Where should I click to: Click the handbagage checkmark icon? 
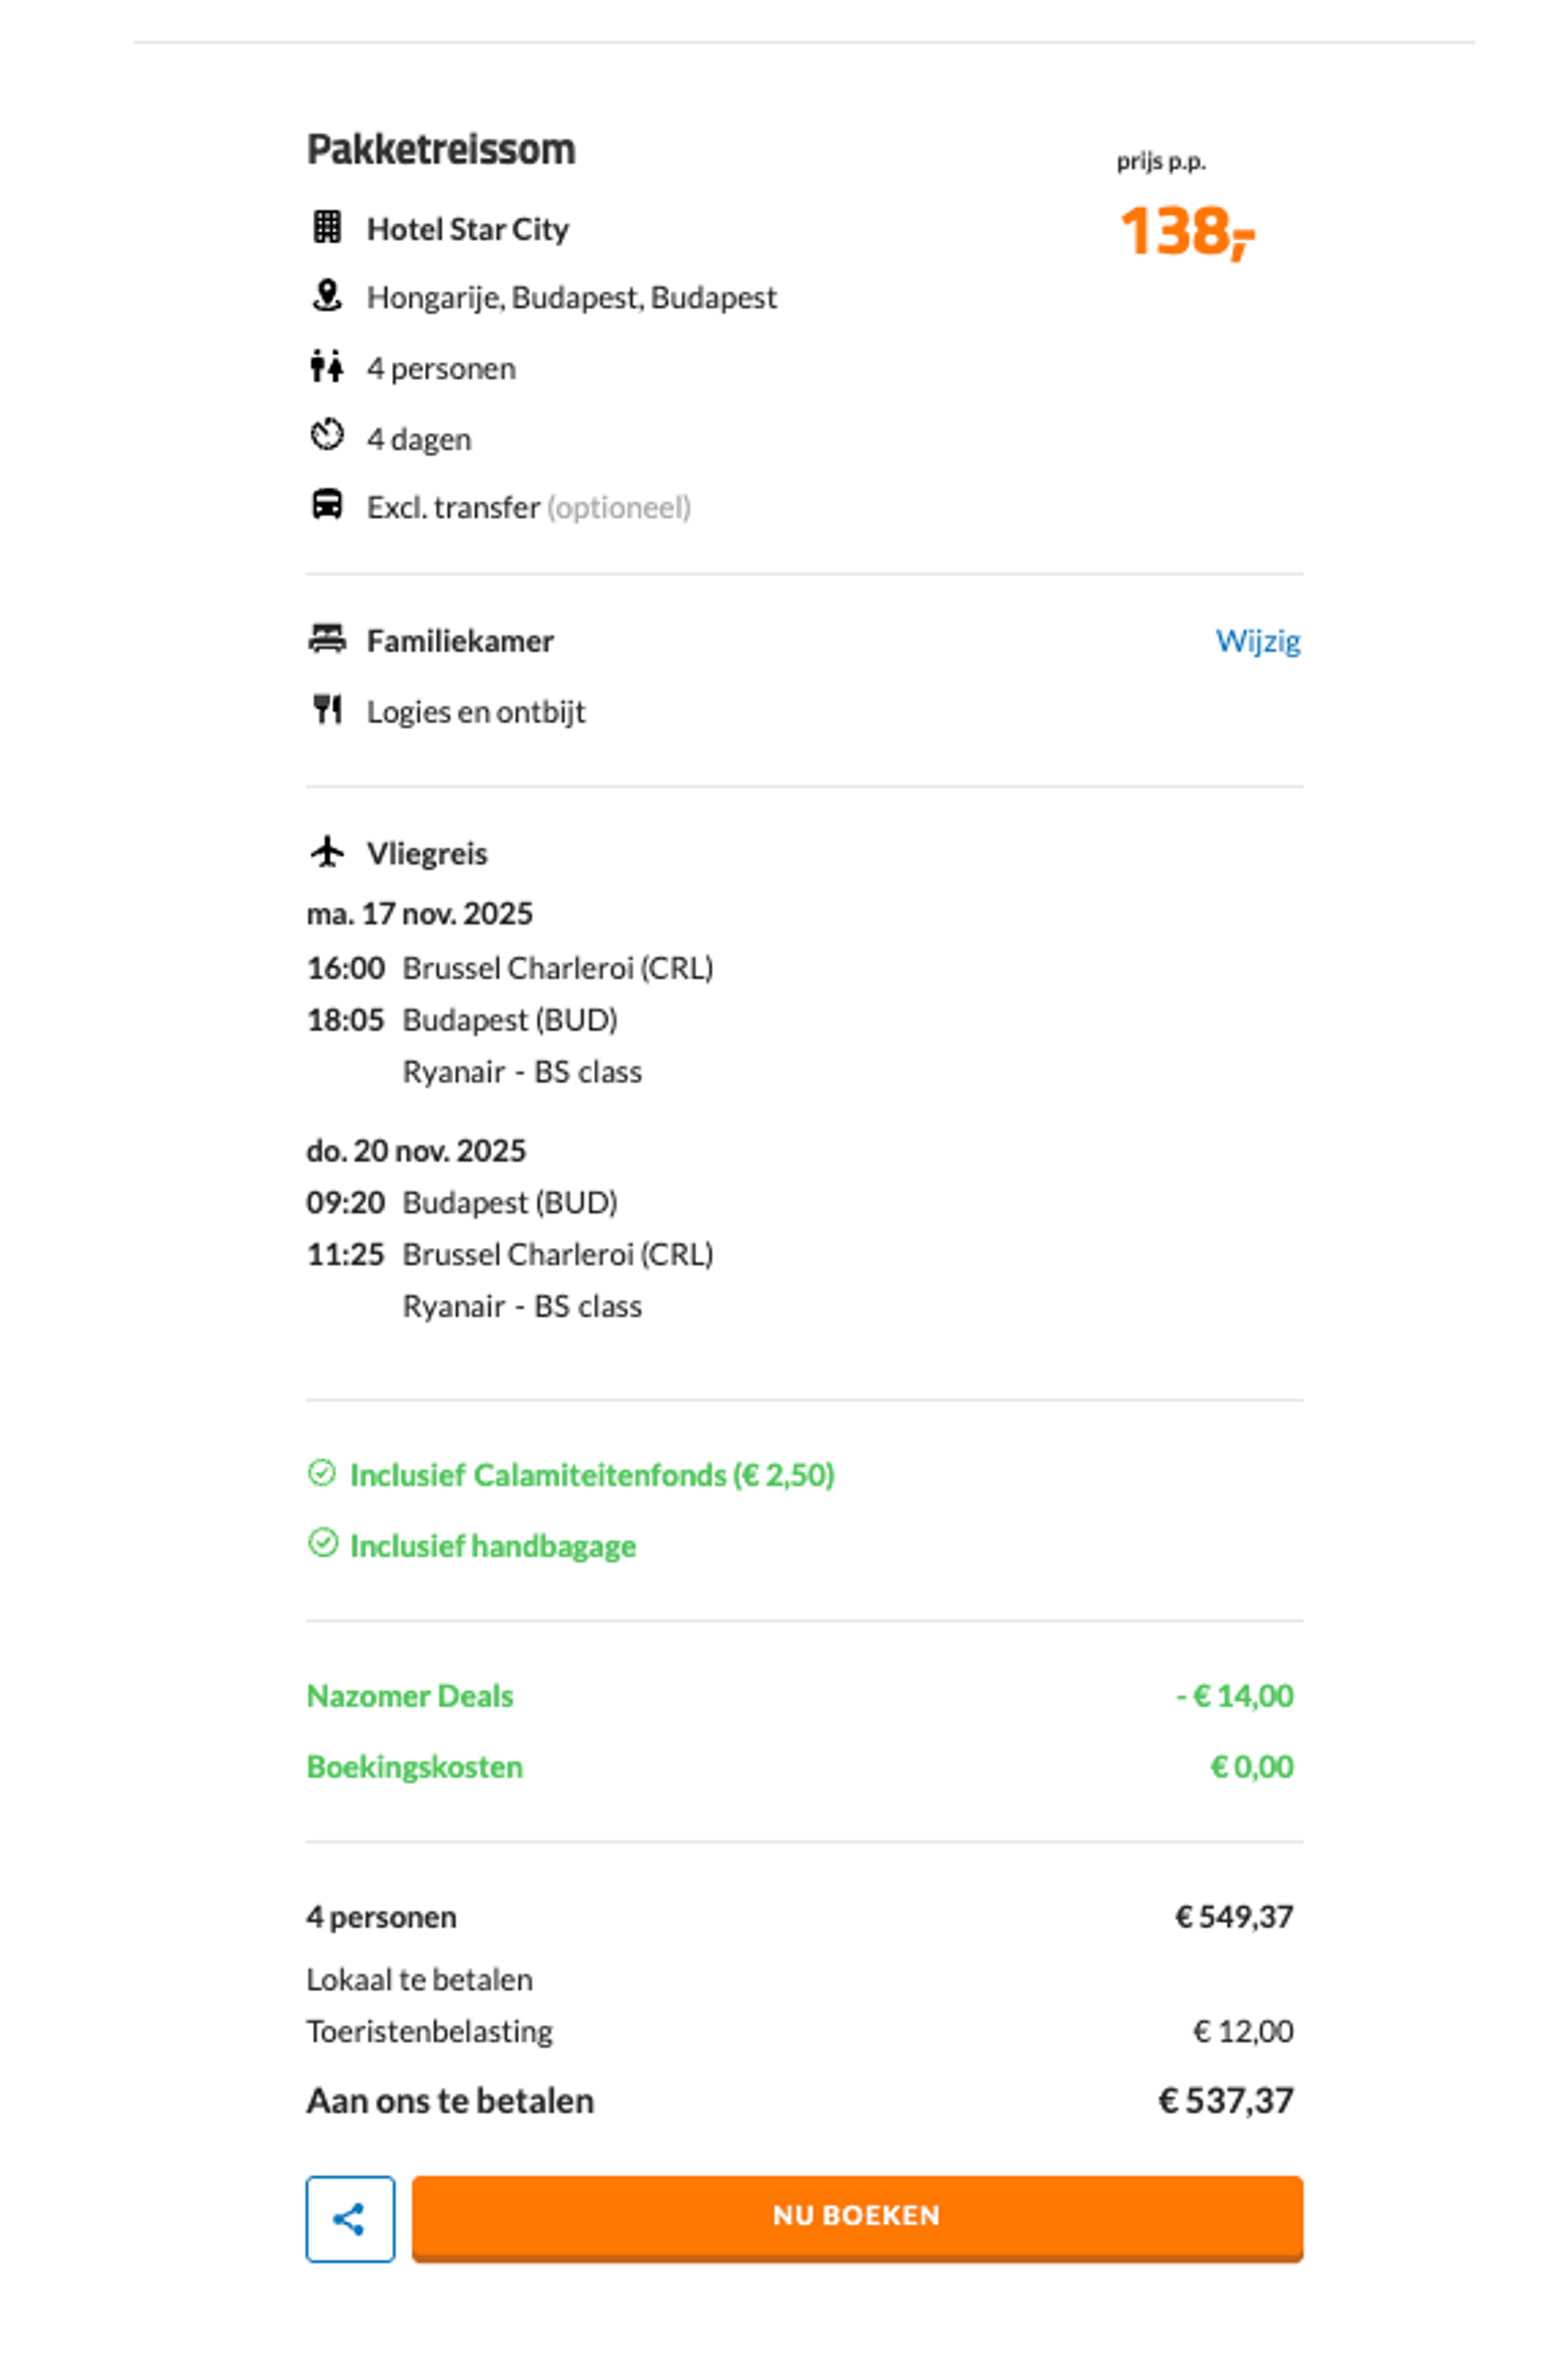tap(322, 1543)
